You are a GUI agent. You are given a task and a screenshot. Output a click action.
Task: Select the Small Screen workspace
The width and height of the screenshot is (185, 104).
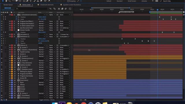132,1
